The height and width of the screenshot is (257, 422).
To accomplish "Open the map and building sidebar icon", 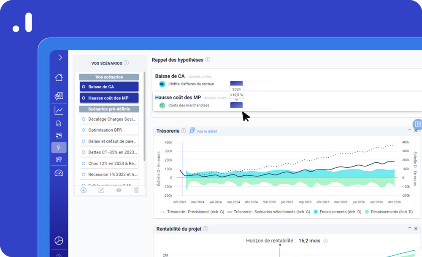I will coord(59,96).
